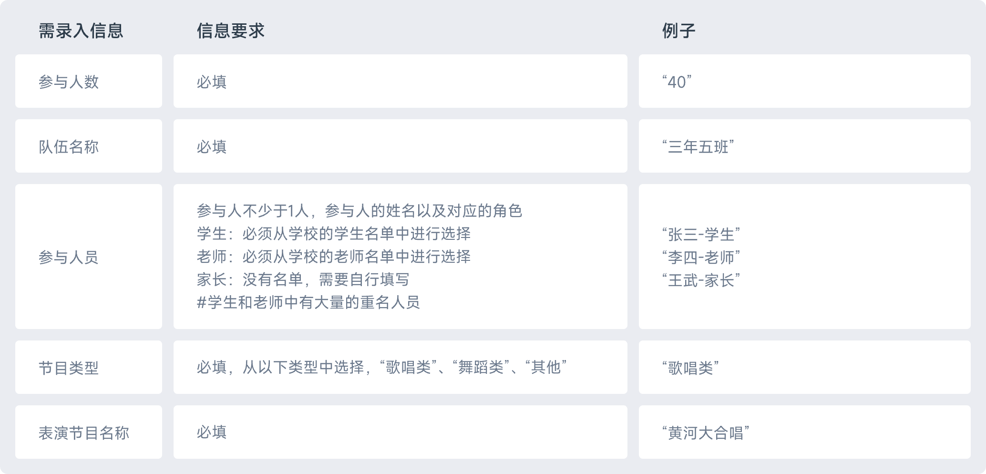Click the 需录入信息 column header

(81, 31)
